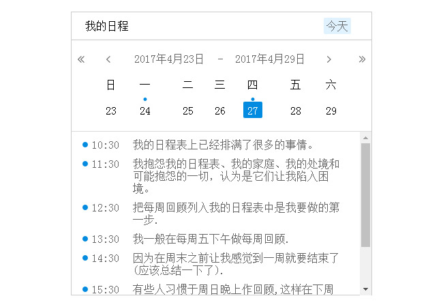Select date 23 in the week row
443x307 pixels.
pos(111,111)
